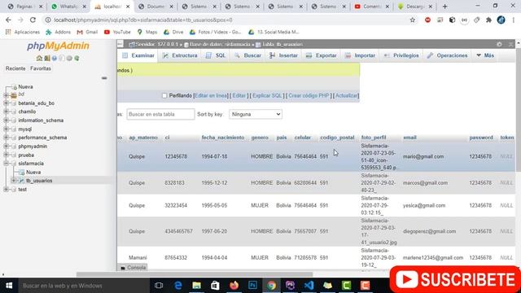Reload the browser page
This screenshot has width=521, height=293.
pos(33,20)
